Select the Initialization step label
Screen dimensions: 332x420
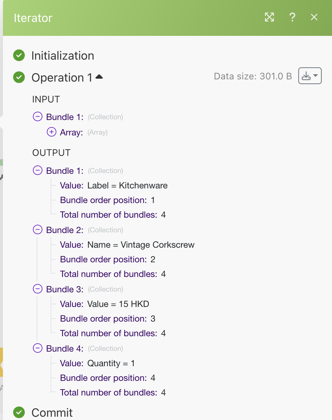point(63,56)
